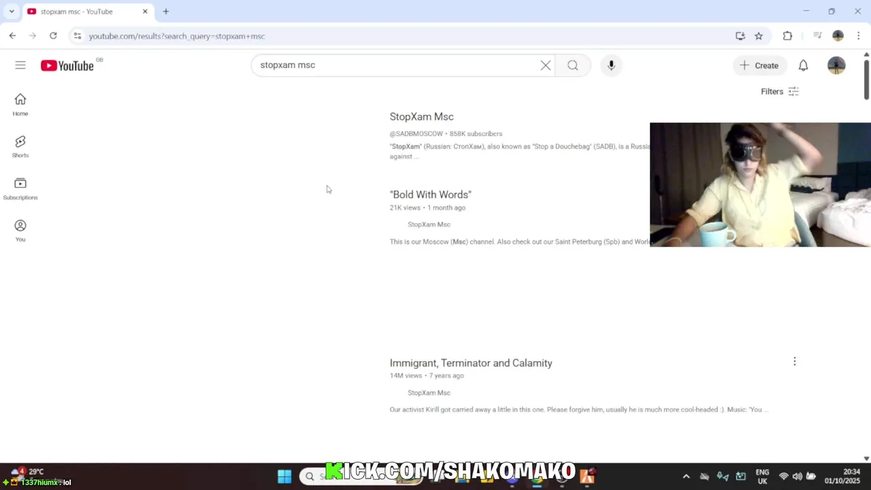Expand the tab search dropdown arrow

[x=12, y=12]
